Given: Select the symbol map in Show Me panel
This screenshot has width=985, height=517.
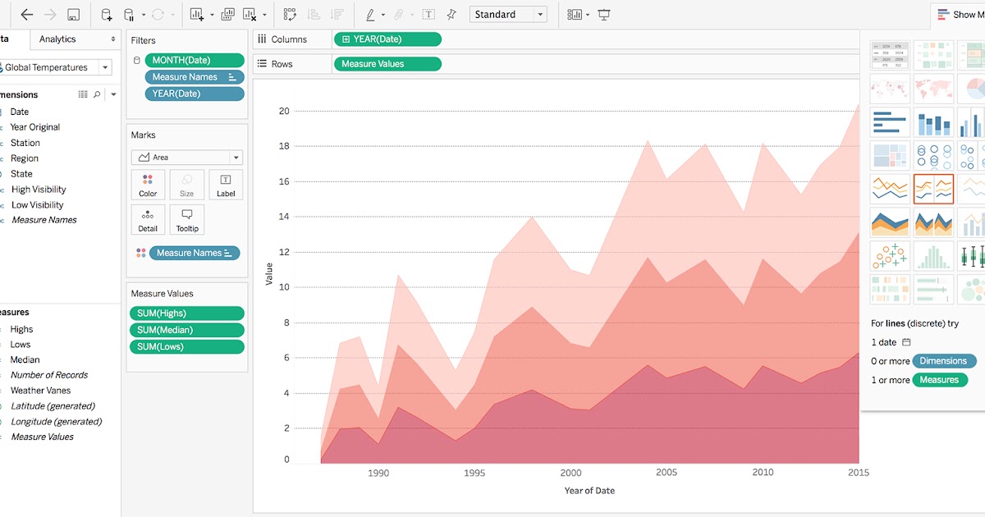Looking at the screenshot, I should tap(891, 89).
